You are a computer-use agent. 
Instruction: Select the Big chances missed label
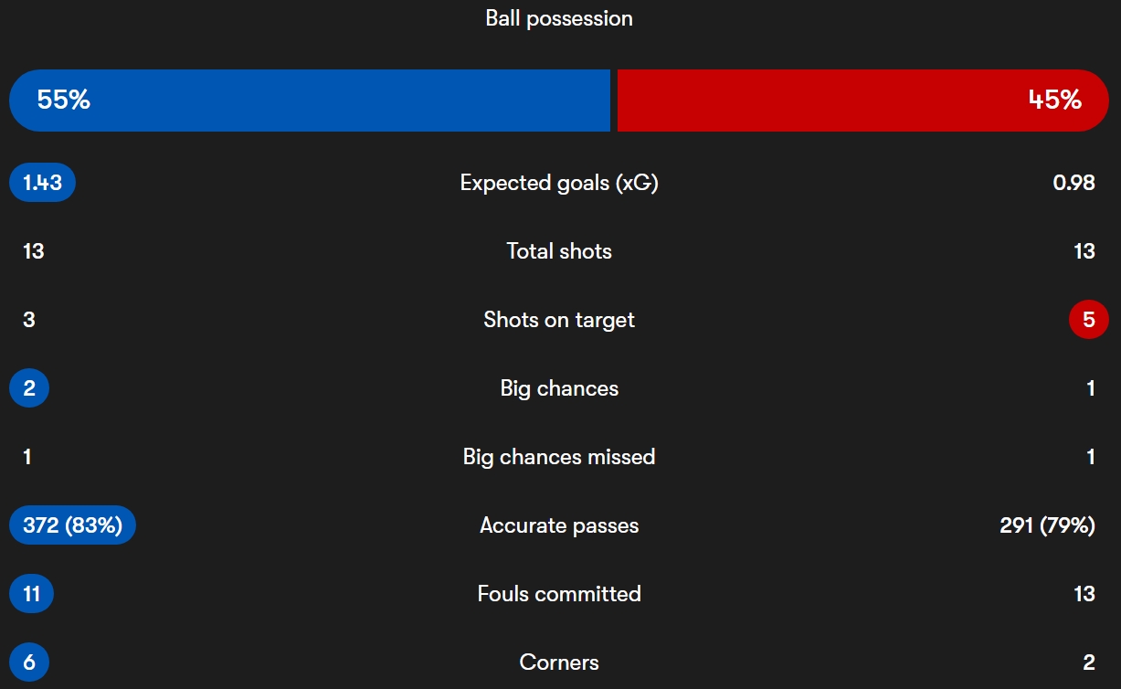pos(559,457)
